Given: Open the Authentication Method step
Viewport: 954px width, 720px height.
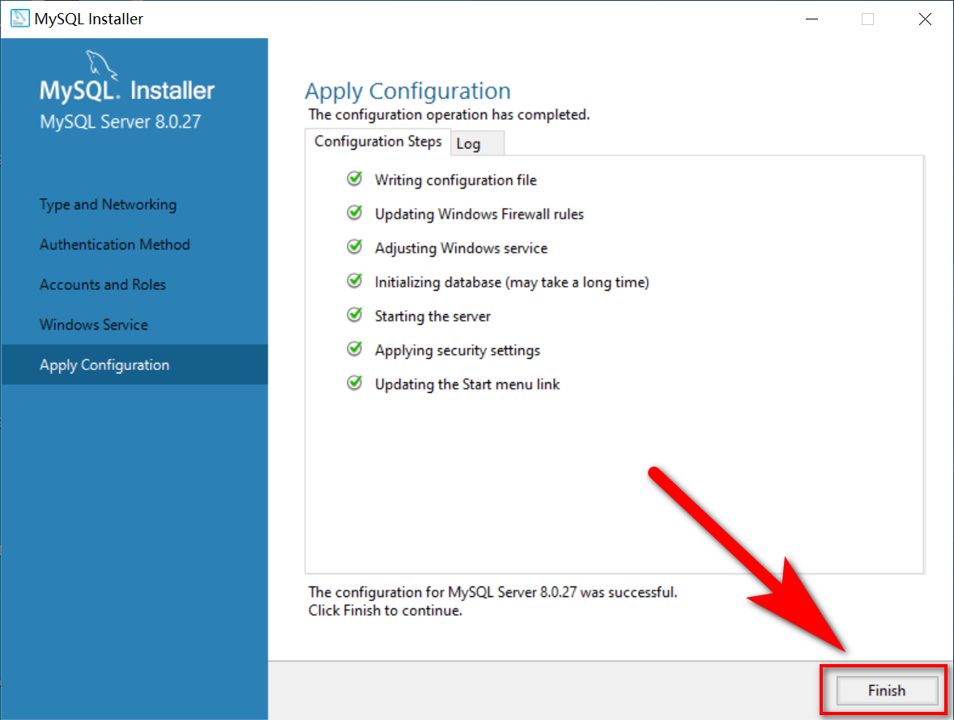Looking at the screenshot, I should coord(115,244).
